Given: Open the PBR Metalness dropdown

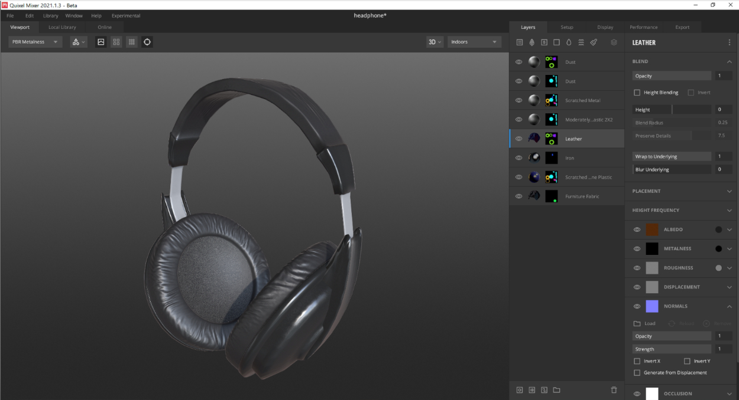Looking at the screenshot, I should tap(35, 42).
